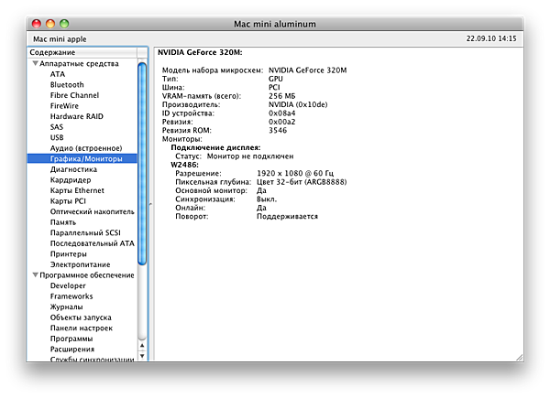Screen dimensions: 550x398
Task: Select Программы in the sidebar
Action: [x=71, y=339]
